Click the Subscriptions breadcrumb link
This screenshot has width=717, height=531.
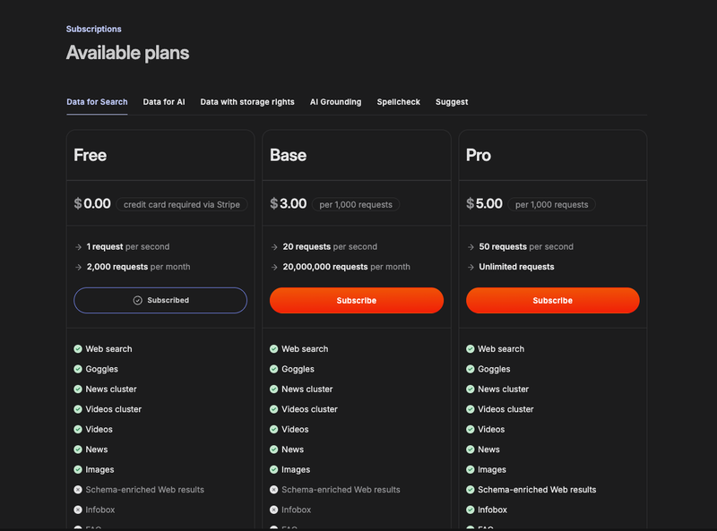93,29
